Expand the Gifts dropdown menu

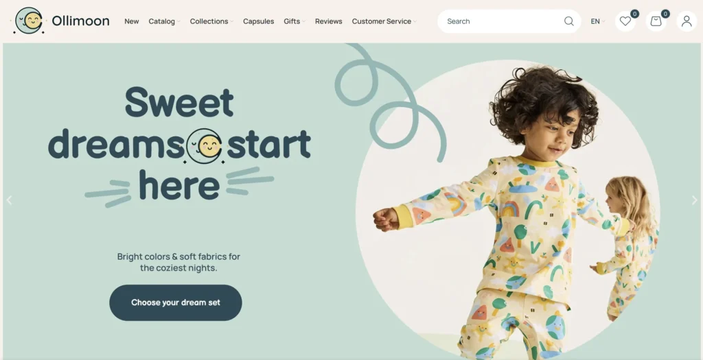point(294,21)
